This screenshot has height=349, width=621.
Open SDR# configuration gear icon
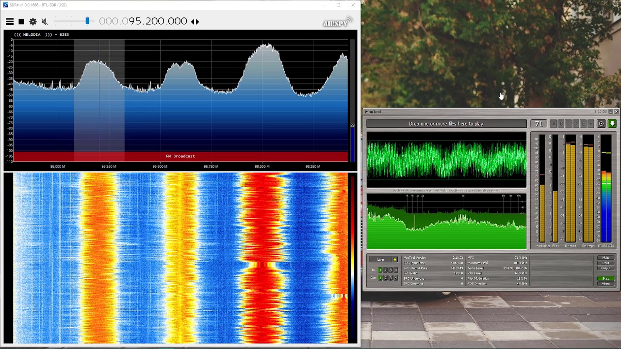[33, 21]
